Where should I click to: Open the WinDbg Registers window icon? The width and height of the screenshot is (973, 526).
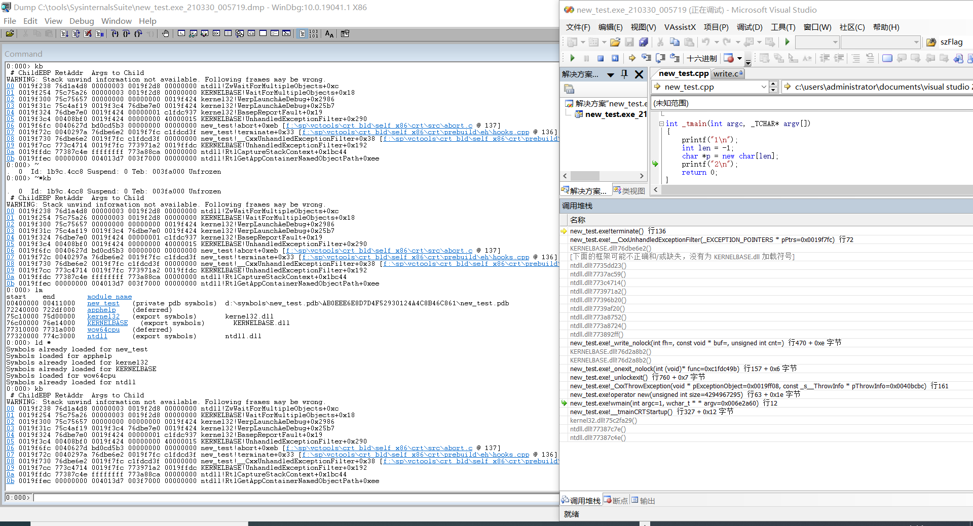216,34
